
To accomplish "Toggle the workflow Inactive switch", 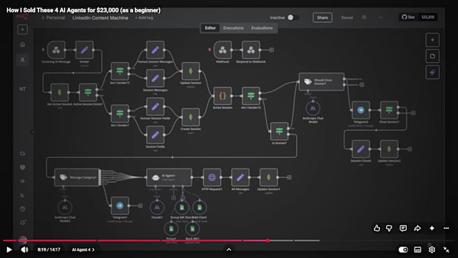I will (x=293, y=18).
